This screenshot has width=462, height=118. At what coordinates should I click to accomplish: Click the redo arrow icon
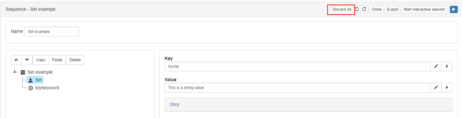coord(364,9)
